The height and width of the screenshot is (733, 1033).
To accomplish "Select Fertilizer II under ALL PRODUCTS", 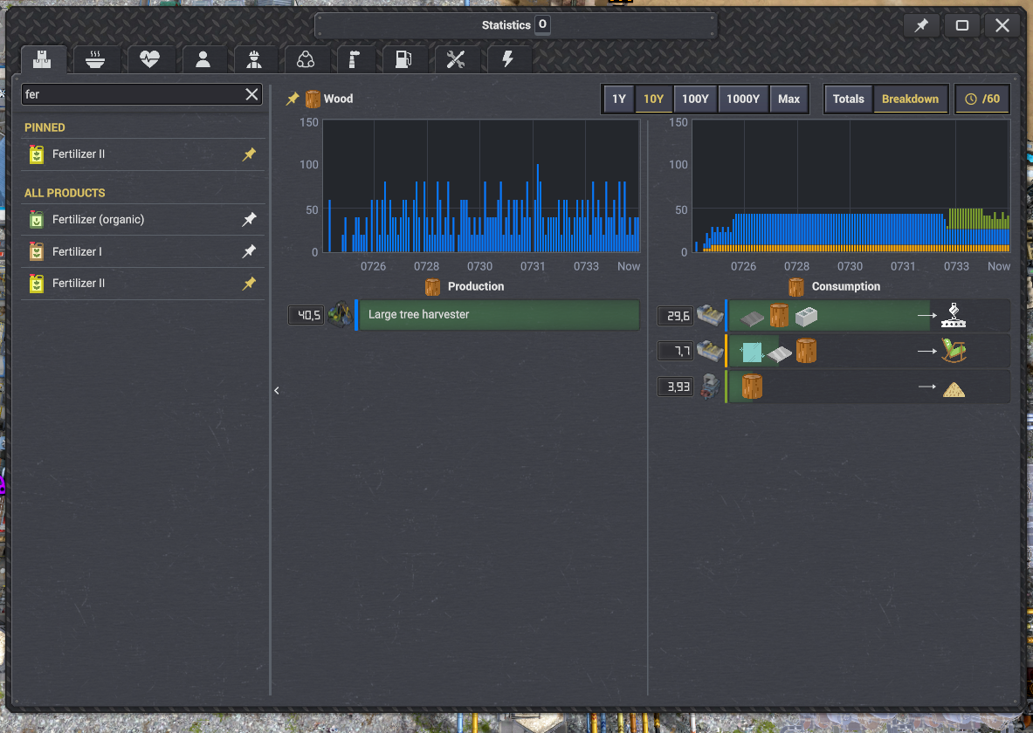I will (143, 284).
